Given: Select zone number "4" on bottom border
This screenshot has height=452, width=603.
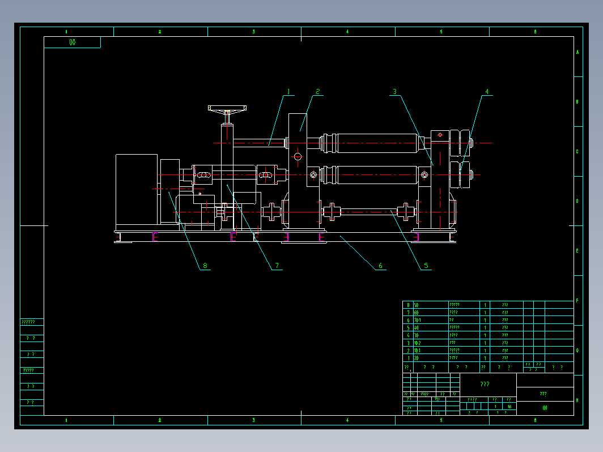Looking at the screenshot, I should click(347, 420).
